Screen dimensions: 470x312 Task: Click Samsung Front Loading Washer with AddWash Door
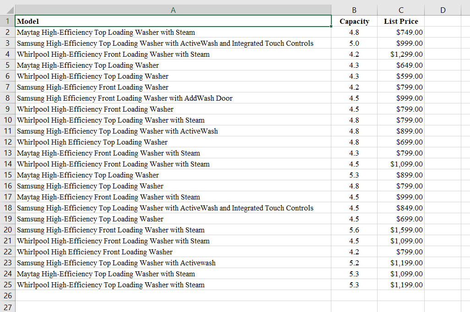[x=173, y=98]
